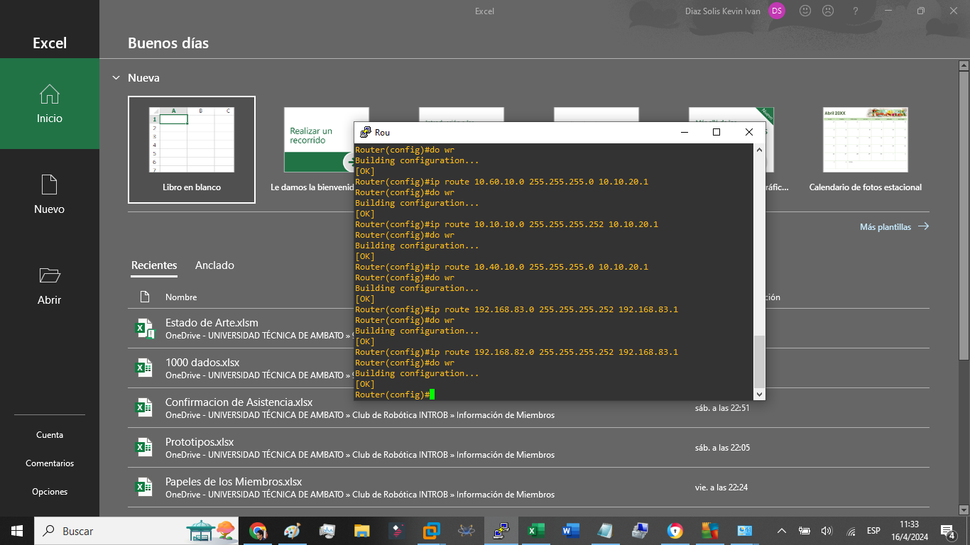This screenshot has width=970, height=545.
Task: Click Excel start page scrollbar up arrow
Action: [964, 65]
